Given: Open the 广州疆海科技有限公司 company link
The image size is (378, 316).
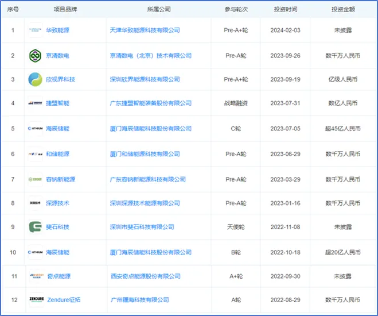Looking at the screenshot, I should click(139, 299).
